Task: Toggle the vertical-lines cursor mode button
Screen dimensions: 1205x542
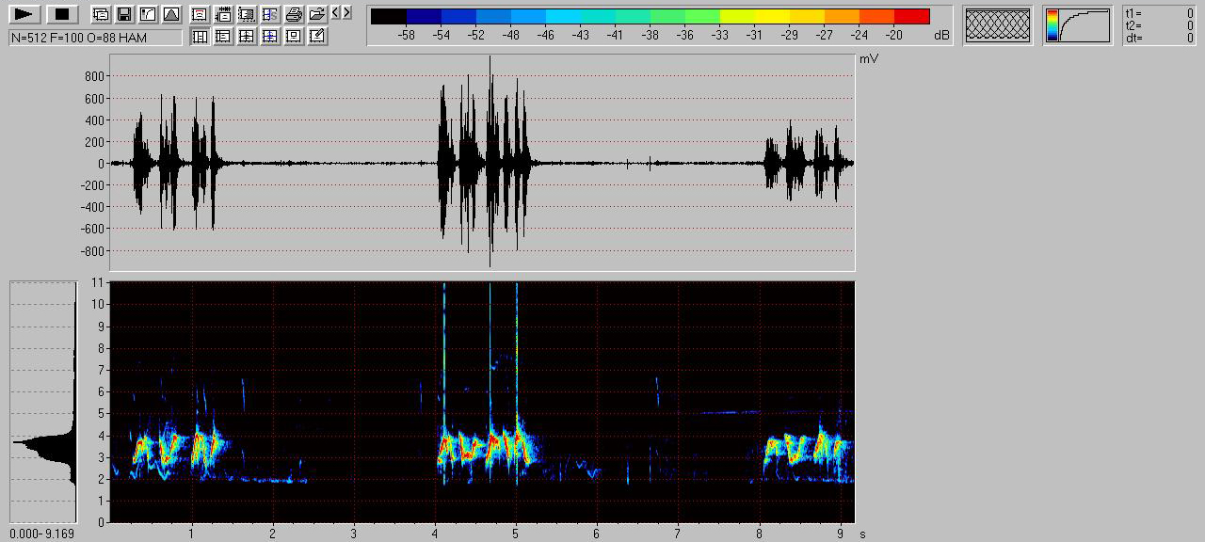Action: pyautogui.click(x=200, y=37)
